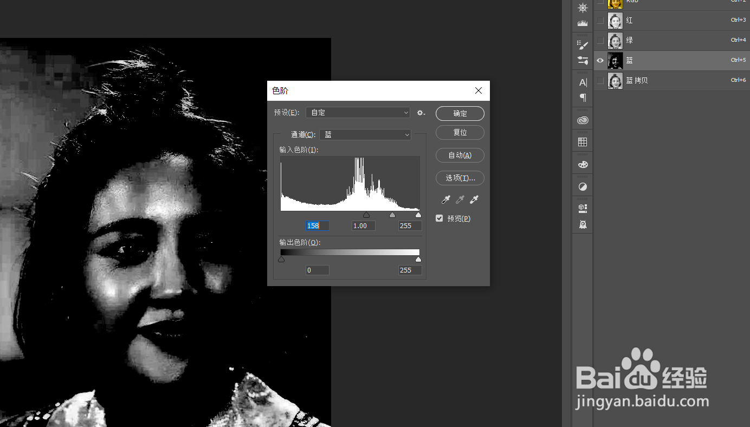Open the preset options gear menu
The height and width of the screenshot is (427, 750).
(x=421, y=113)
